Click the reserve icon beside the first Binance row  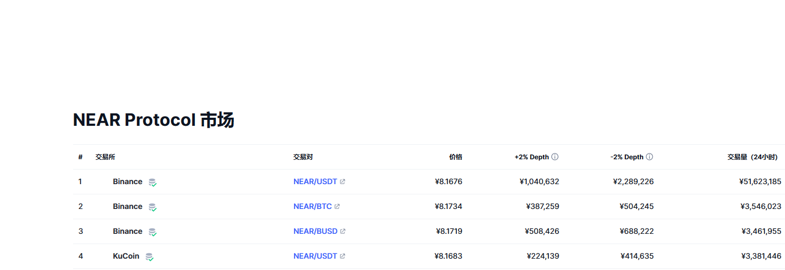click(153, 183)
